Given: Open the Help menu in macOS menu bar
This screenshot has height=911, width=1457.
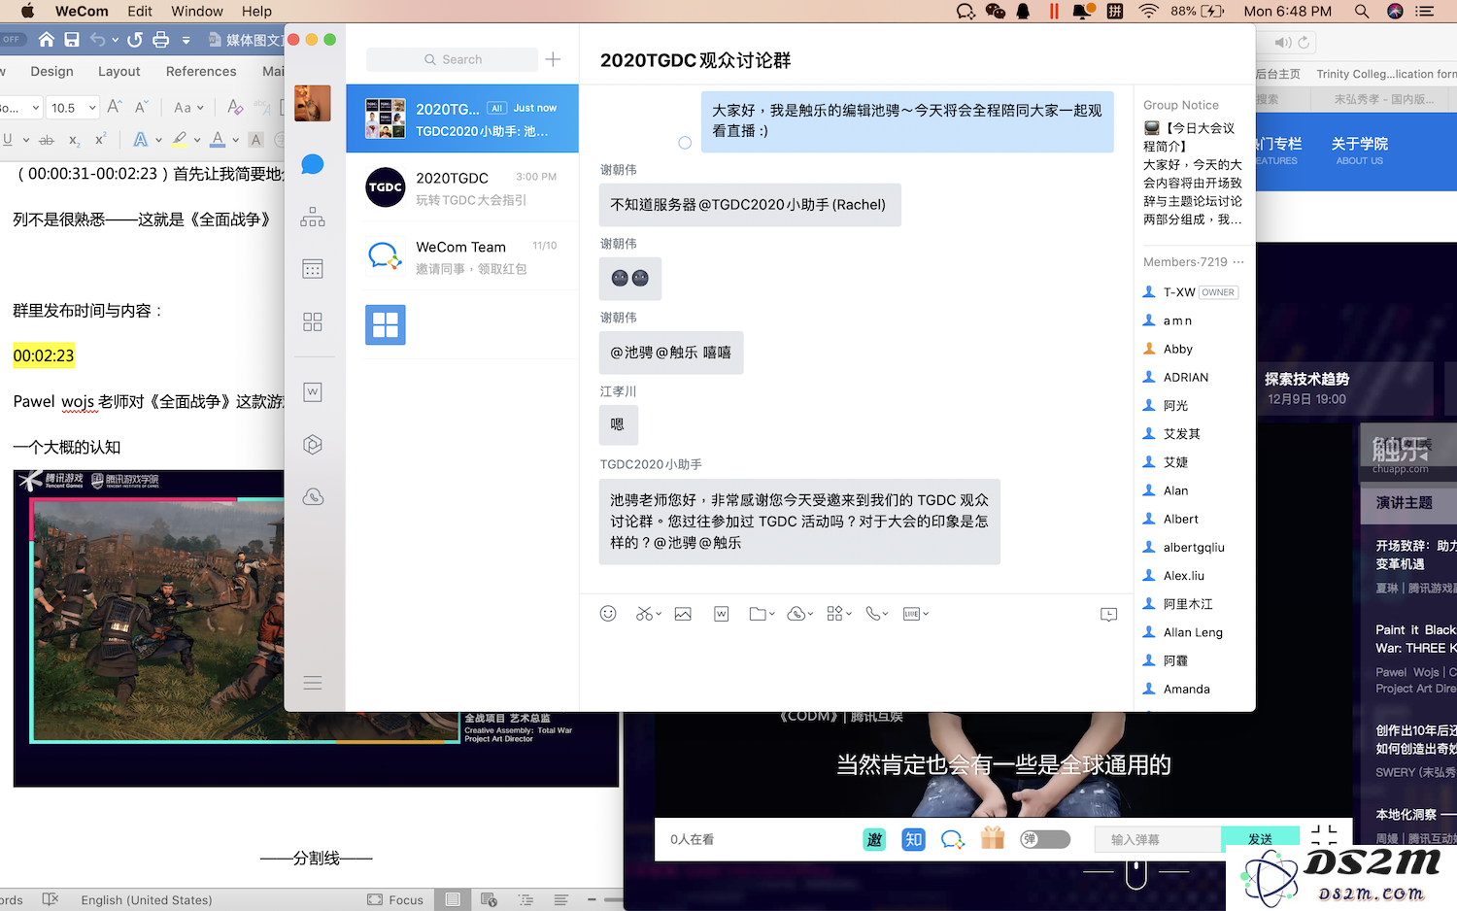Looking at the screenshot, I should click(256, 11).
